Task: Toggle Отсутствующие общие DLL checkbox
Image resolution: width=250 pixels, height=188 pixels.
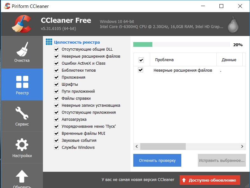Action: coord(56,49)
